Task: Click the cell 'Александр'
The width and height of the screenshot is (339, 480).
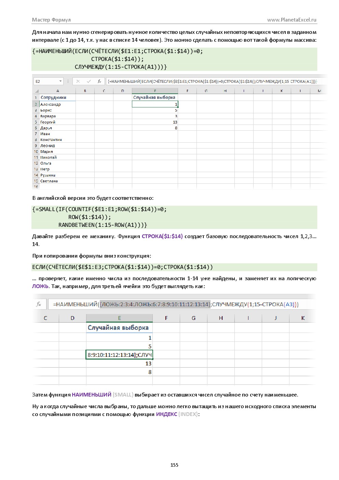Action: 57,104
